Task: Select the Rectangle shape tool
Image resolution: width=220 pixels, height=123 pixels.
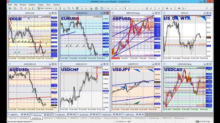Action: pos(167,8)
